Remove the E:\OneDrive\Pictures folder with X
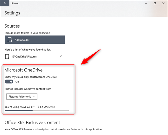168x135 pixels. (x=61, y=56)
